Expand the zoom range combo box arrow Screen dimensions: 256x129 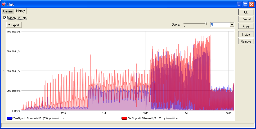click(232, 25)
